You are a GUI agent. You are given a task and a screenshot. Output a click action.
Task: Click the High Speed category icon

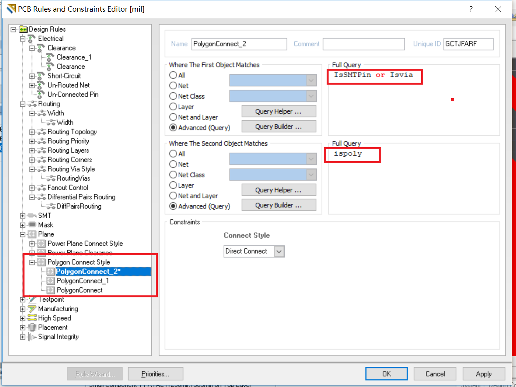[x=32, y=318]
